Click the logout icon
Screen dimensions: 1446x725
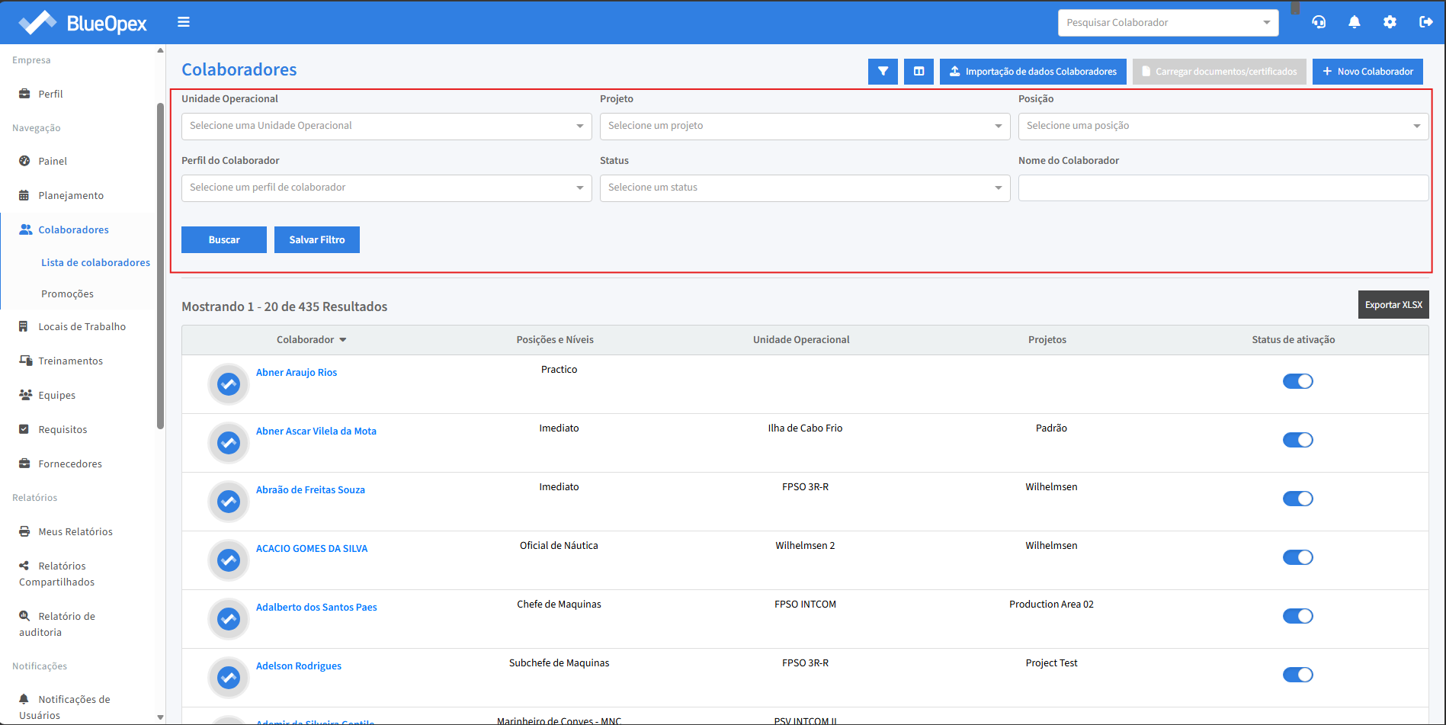click(x=1425, y=22)
